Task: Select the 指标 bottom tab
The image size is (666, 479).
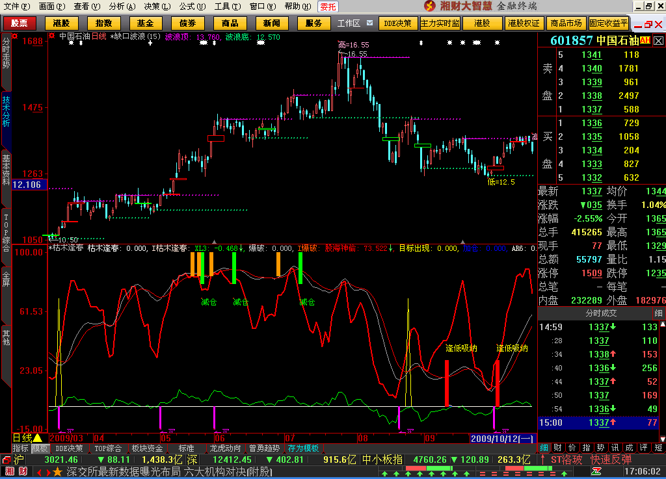Action: (x=21, y=448)
